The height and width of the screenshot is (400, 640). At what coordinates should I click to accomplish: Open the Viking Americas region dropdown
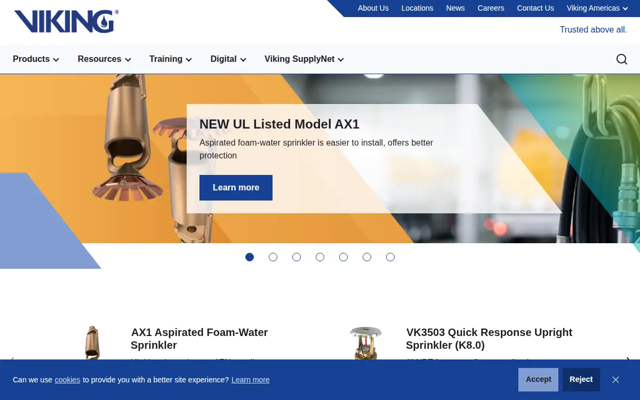pos(597,8)
